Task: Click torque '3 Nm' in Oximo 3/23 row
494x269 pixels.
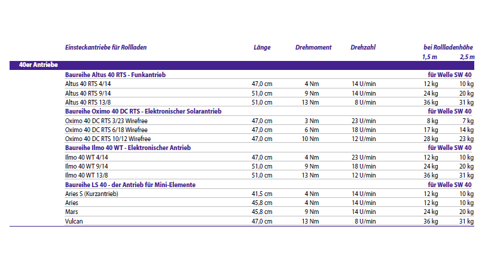Action: click(x=312, y=121)
